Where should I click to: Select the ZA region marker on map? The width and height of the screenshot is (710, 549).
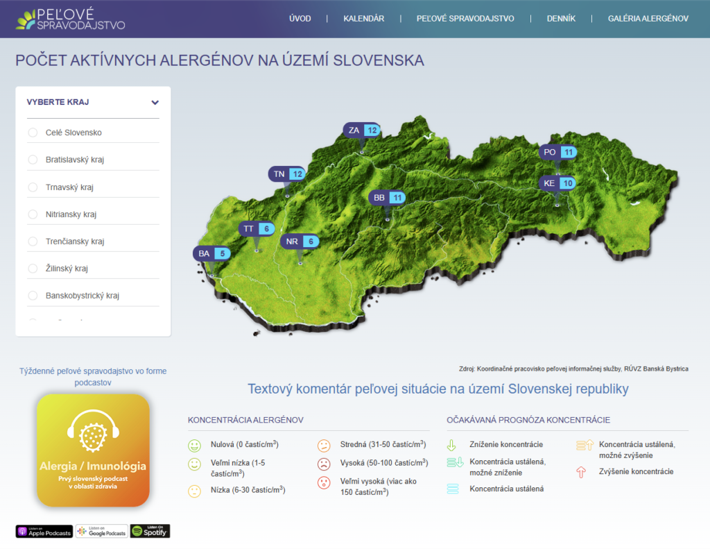[x=362, y=130]
